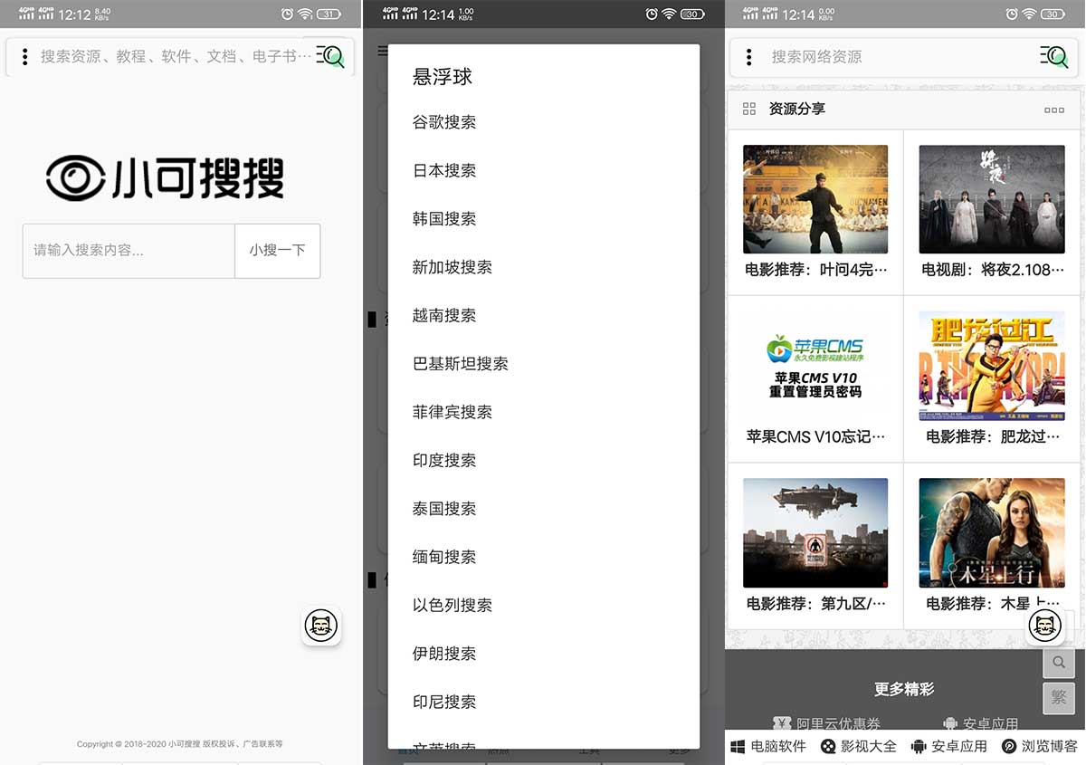Tap search list icon in right phone bar
Screen dimensions: 1086x765
pos(1053,56)
